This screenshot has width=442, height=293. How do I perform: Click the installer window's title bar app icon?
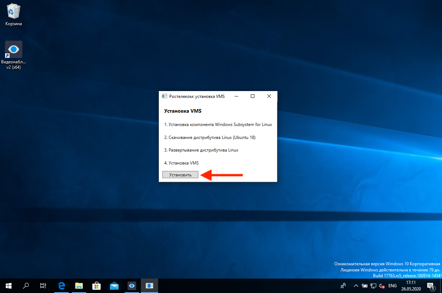coord(164,96)
